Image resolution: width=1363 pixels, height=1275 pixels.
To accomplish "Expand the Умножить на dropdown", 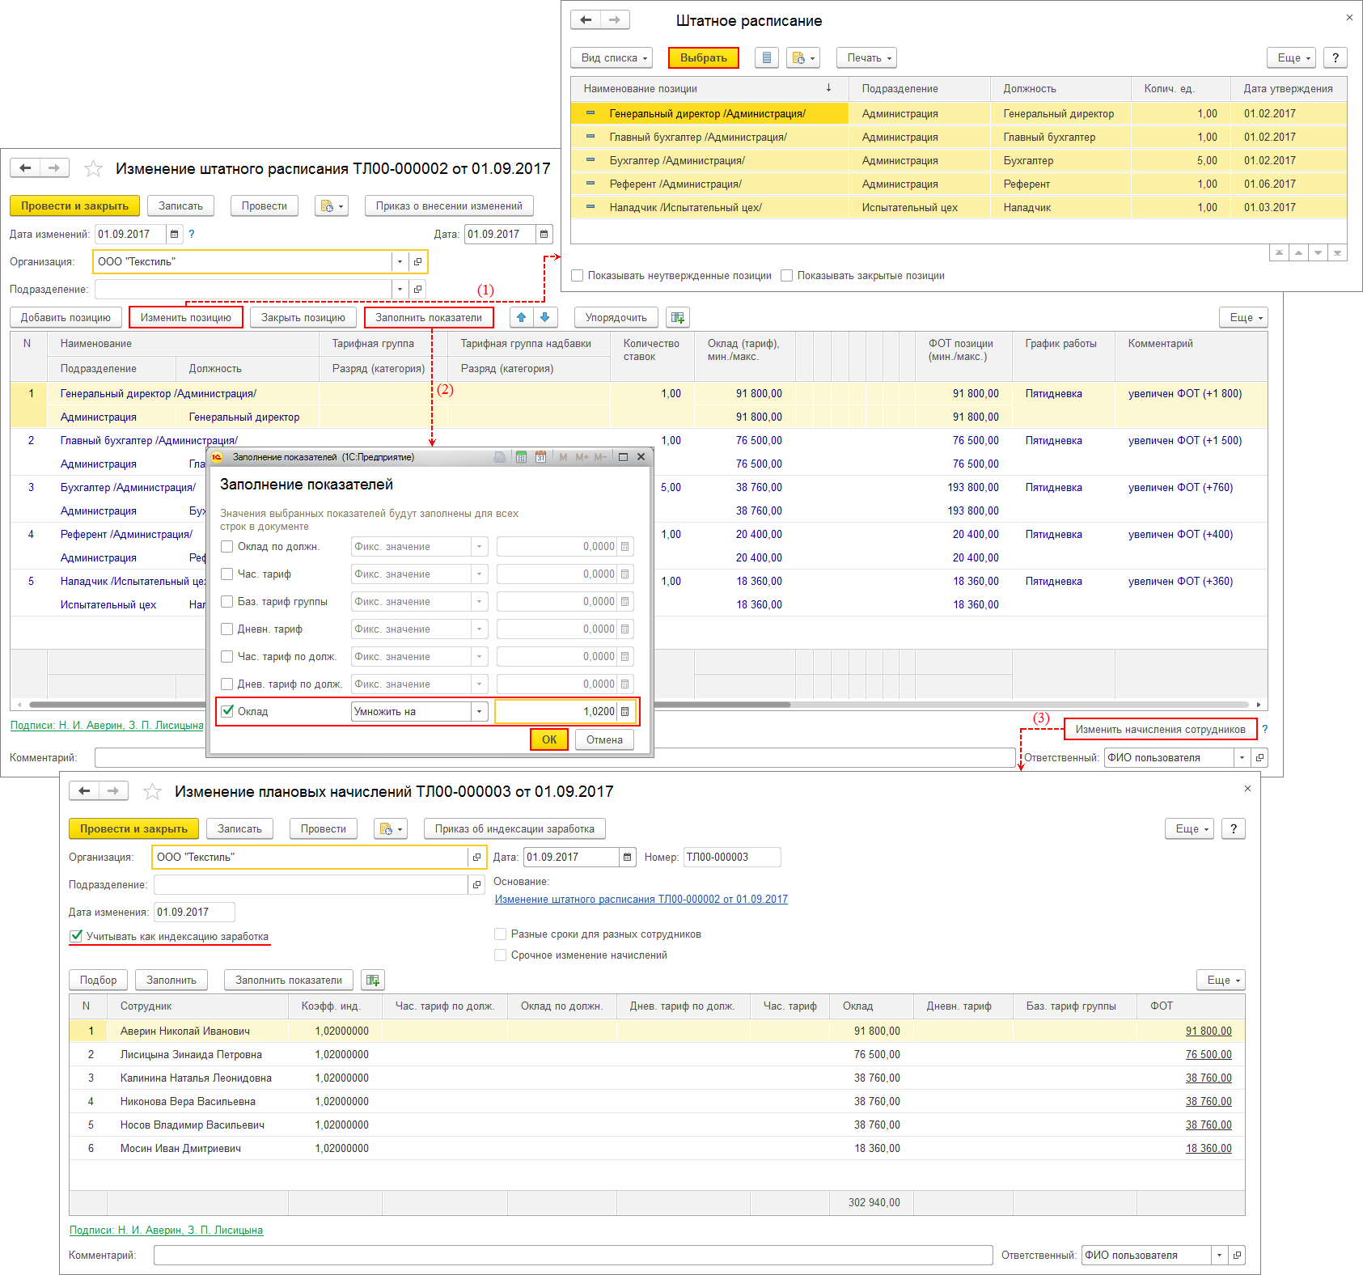I will click(x=480, y=712).
